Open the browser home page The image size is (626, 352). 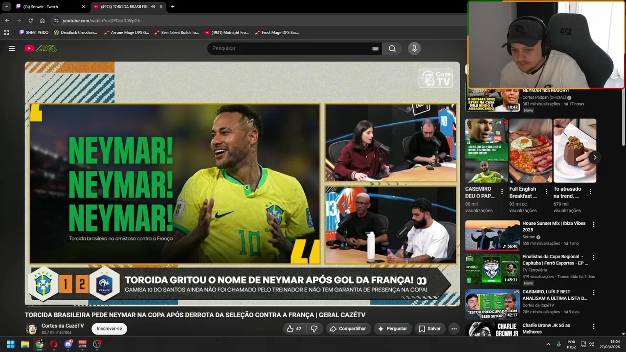pyautogui.click(x=43, y=21)
